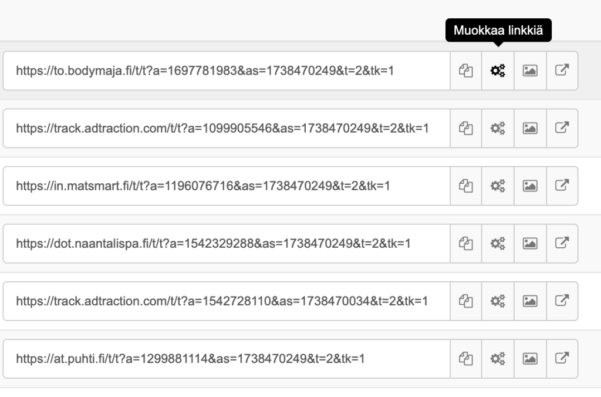Open the naantalispa.fi link externally

tap(562, 243)
